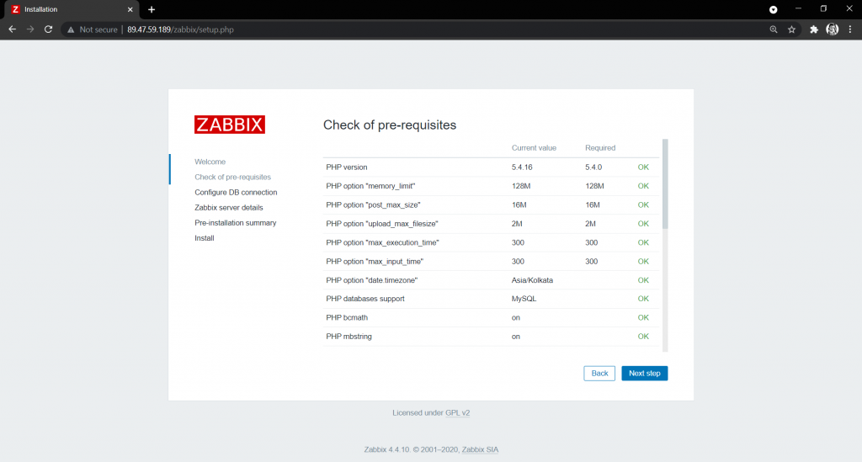
Task: Click the Check of pre-requisites heading
Action: 390,125
